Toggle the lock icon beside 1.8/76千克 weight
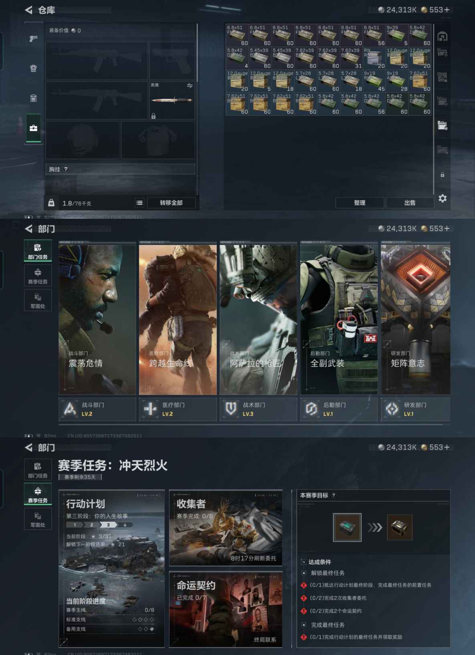The height and width of the screenshot is (655, 475). (51, 203)
